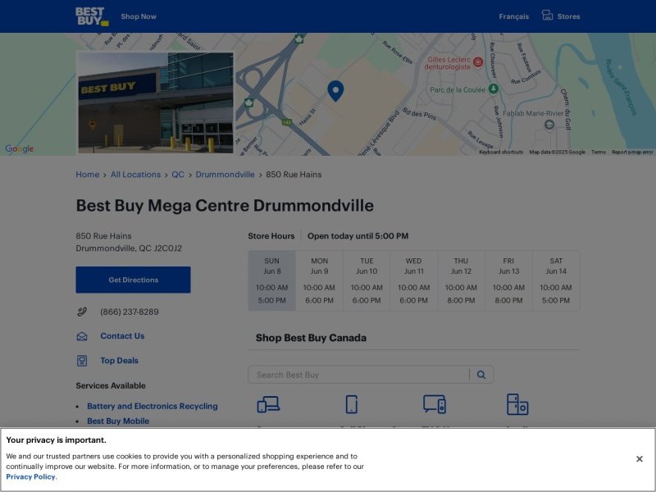Click the phone icon beside the number
The width and height of the screenshot is (656, 492).
(82, 312)
